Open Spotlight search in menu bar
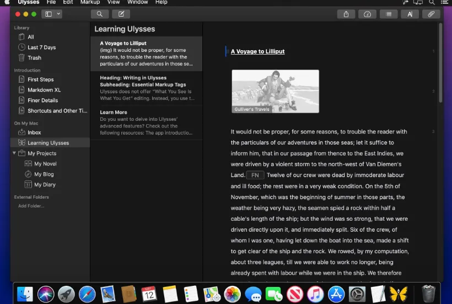Image resolution: width=452 pixels, height=304 pixels. (x=432, y=2)
